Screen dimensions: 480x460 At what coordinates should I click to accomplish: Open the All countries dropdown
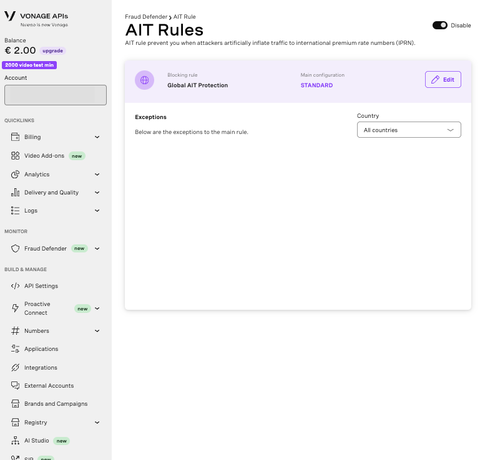pos(409,130)
